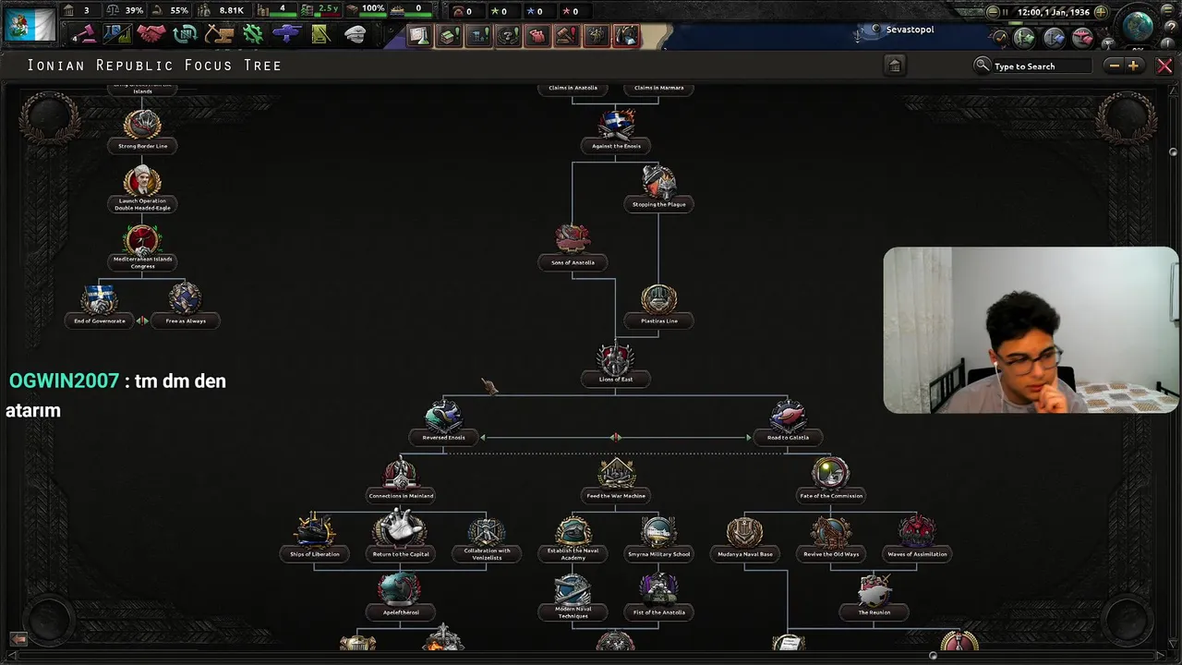The width and height of the screenshot is (1182, 665).
Task: Toggle the land army map mode
Action: 1024,38
